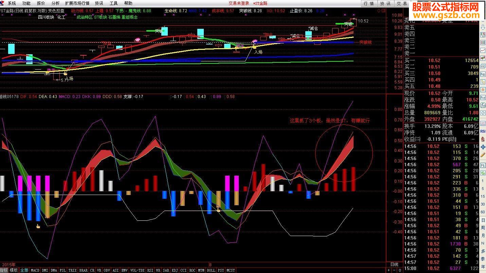
Task: Click the red dollar sign icon
Action: click(483, 139)
